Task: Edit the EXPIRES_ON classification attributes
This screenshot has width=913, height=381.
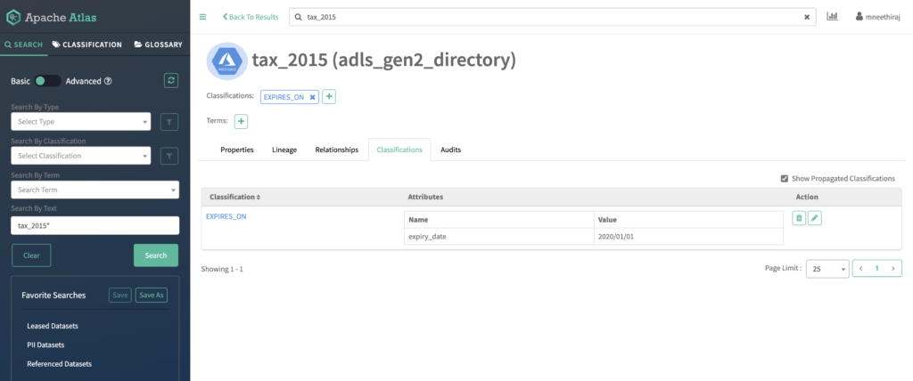Action: [x=815, y=218]
